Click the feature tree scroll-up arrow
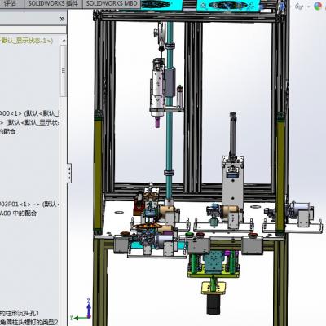The height and width of the screenshot is (326, 326). coord(64,41)
